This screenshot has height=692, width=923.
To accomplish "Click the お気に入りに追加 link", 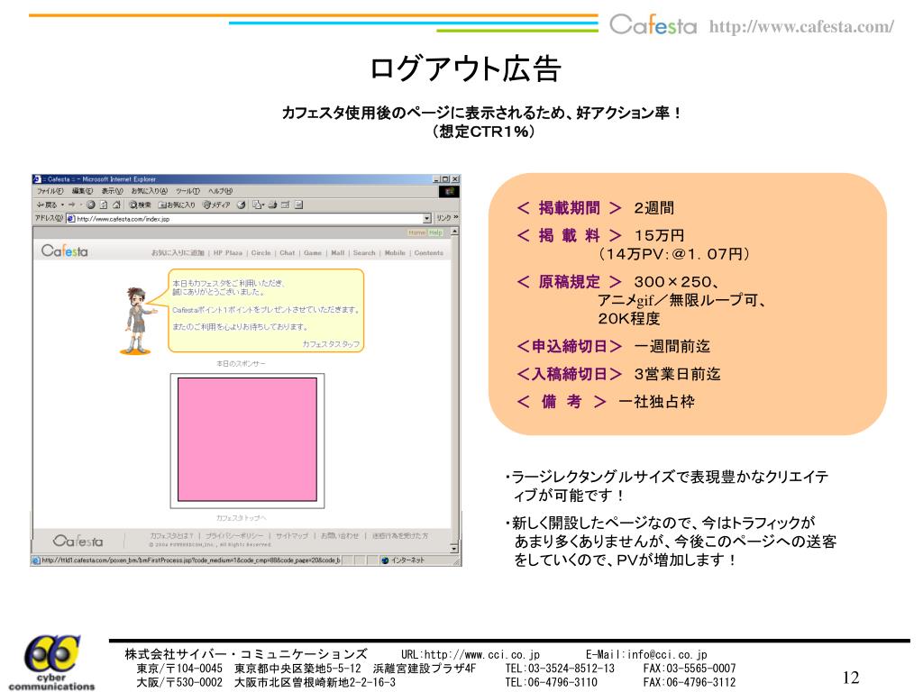I will tap(178, 253).
